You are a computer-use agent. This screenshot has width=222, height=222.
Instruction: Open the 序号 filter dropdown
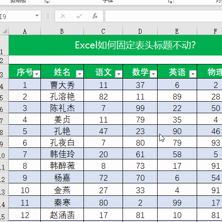pos(36,74)
